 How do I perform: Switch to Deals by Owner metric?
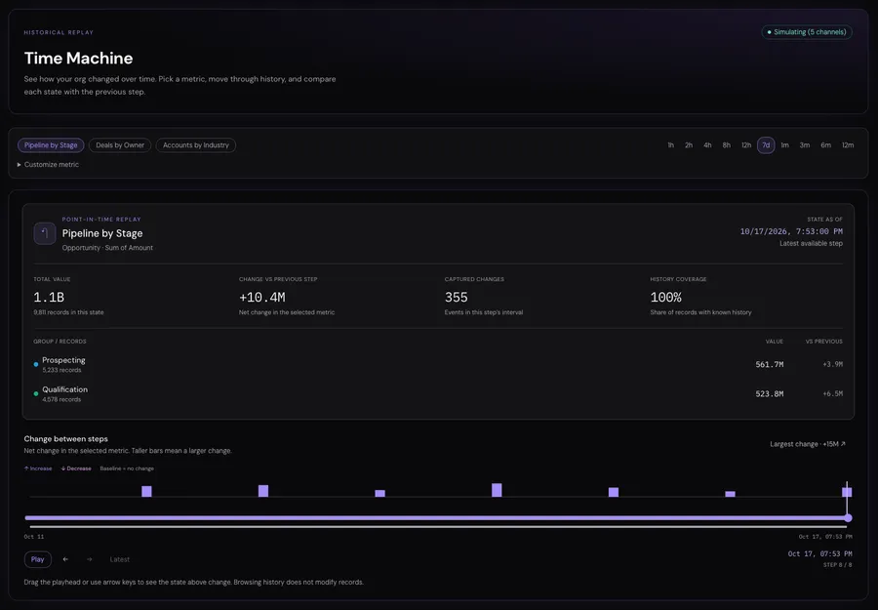pos(120,145)
